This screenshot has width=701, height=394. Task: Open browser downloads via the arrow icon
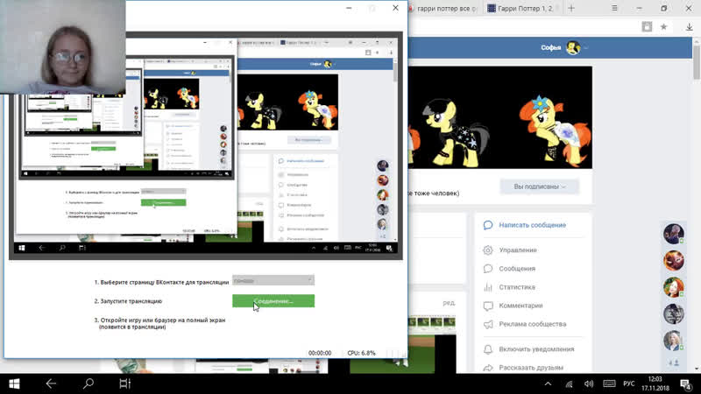(x=690, y=27)
